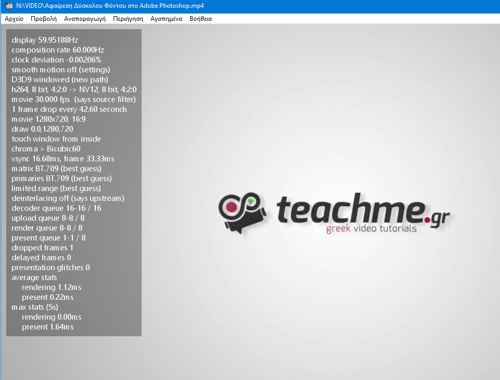Click the 'clock deviation -0.00206%' line
The height and width of the screenshot is (380, 500).
click(x=56, y=60)
